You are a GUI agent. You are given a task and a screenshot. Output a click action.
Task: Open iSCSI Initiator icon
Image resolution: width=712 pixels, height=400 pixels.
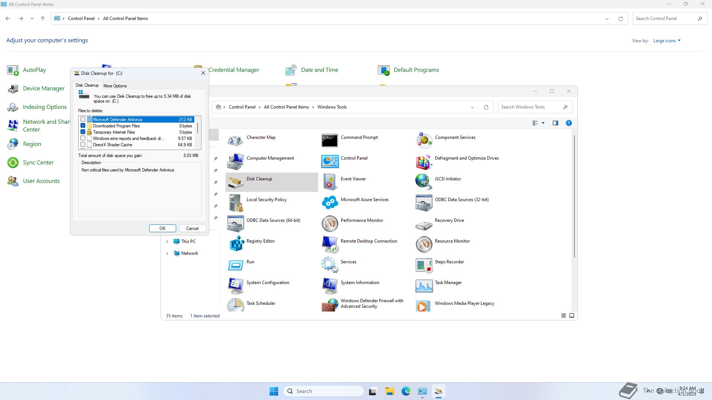tap(424, 182)
